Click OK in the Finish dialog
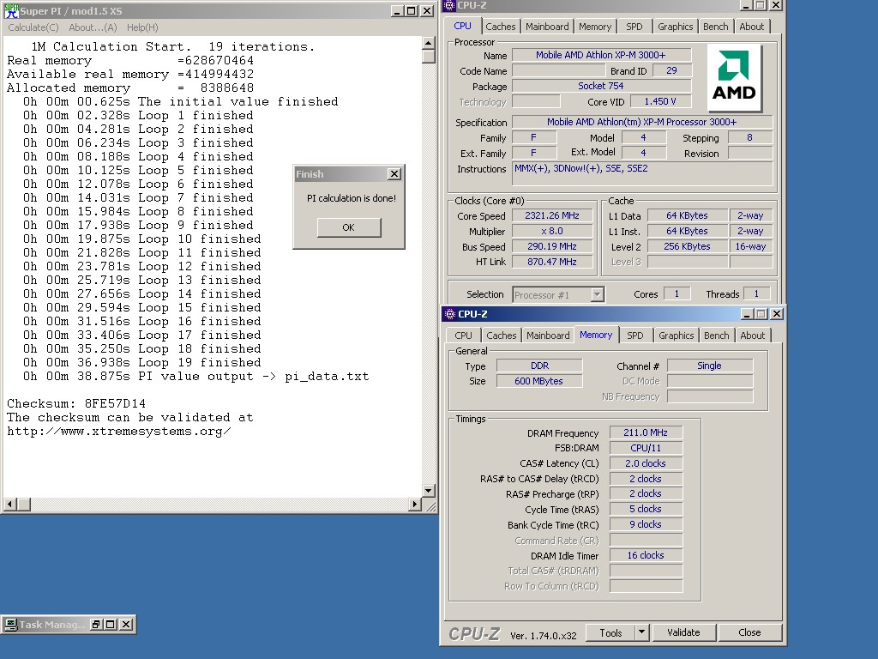878x659 pixels. click(x=349, y=227)
